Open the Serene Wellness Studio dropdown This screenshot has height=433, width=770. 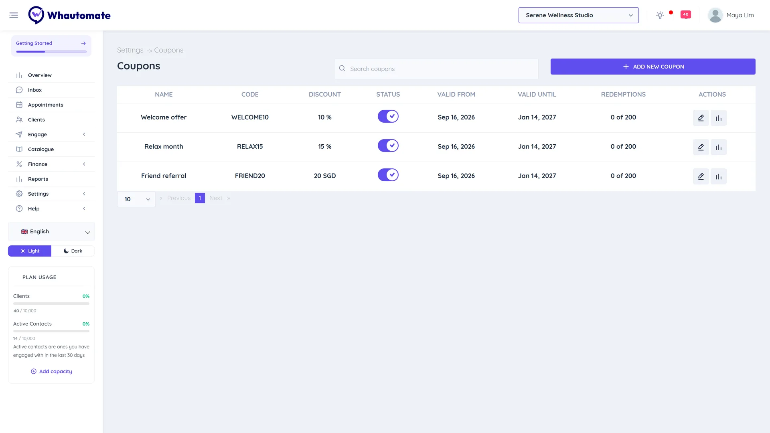578,15
